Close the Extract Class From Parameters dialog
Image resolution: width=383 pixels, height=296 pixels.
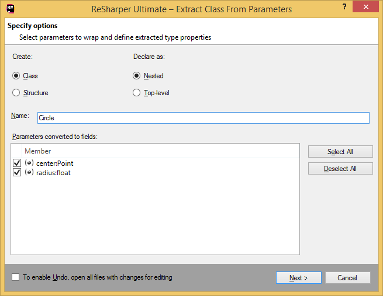tap(365, 7)
